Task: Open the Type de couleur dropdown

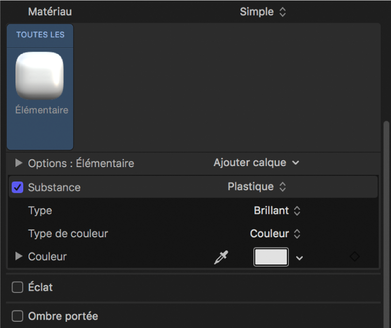Action: click(x=275, y=234)
